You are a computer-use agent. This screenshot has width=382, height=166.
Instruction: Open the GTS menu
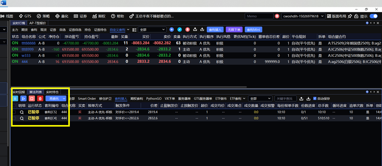(x=25, y=16)
